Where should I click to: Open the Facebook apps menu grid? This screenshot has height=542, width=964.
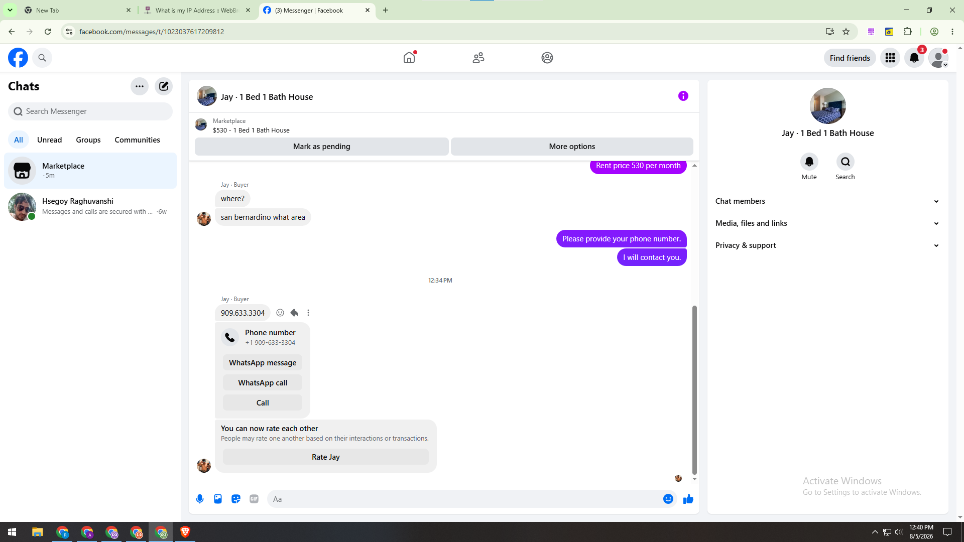890,58
